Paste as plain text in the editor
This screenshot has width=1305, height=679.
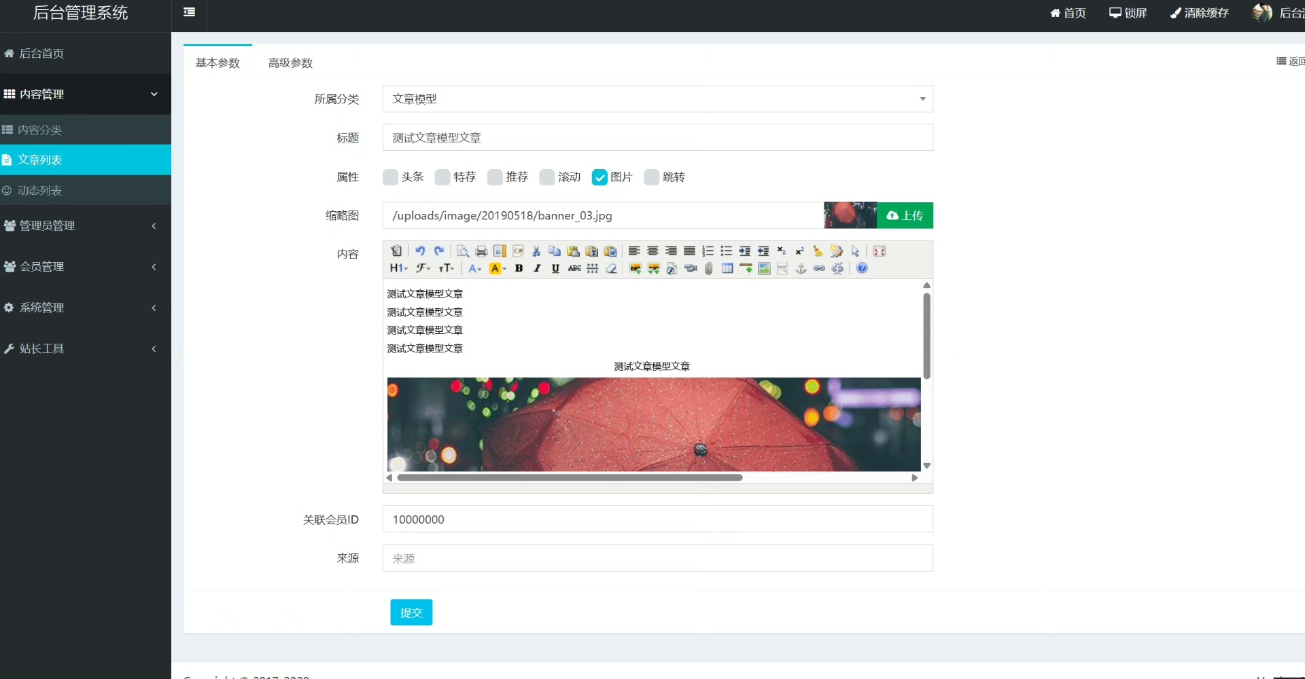591,251
